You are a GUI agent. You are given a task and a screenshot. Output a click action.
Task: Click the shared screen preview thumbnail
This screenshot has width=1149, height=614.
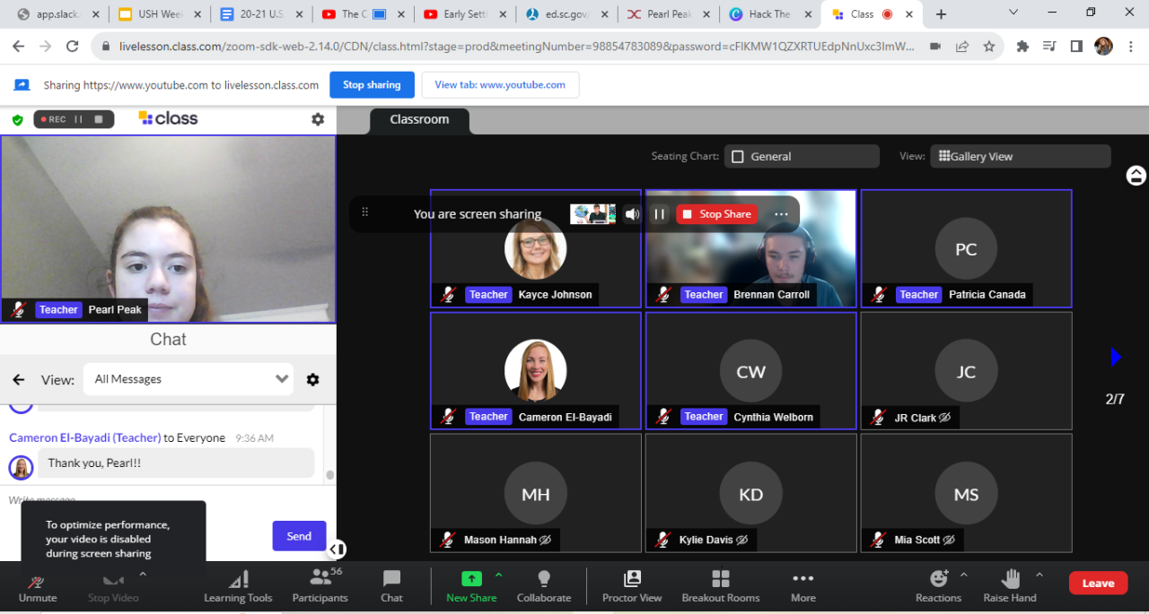pos(592,214)
